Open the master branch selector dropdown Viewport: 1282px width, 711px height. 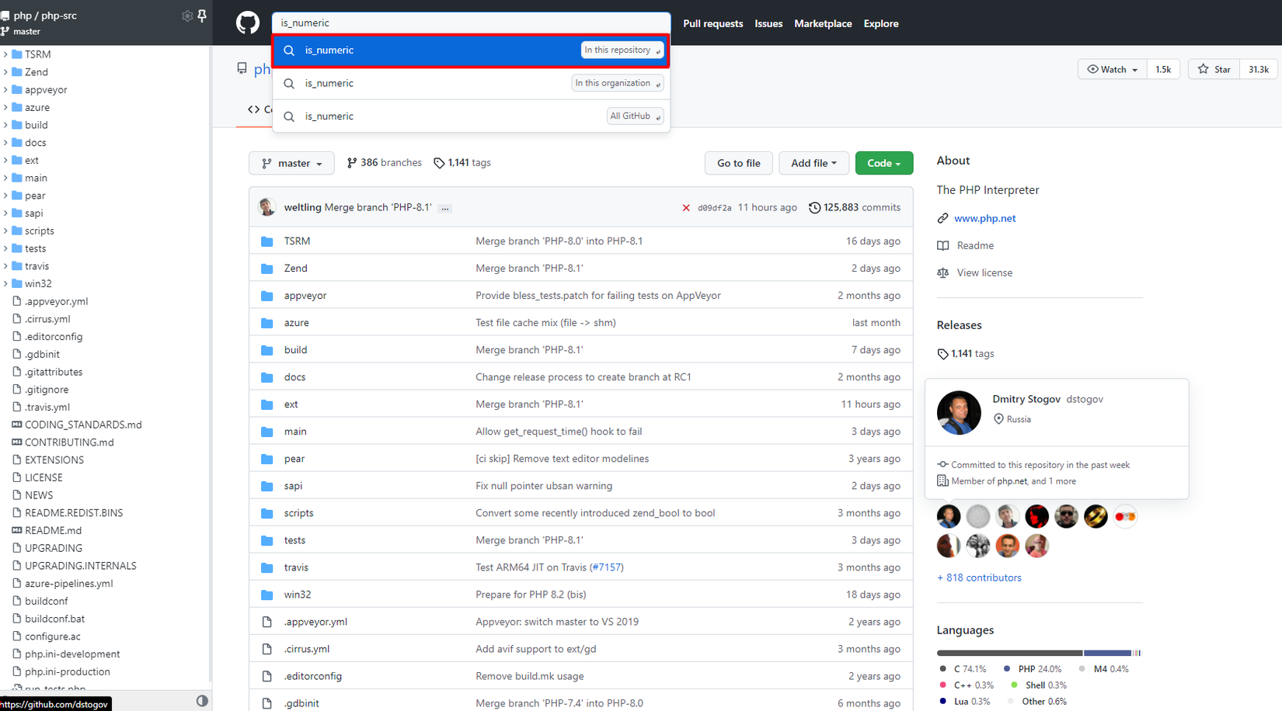tap(291, 163)
